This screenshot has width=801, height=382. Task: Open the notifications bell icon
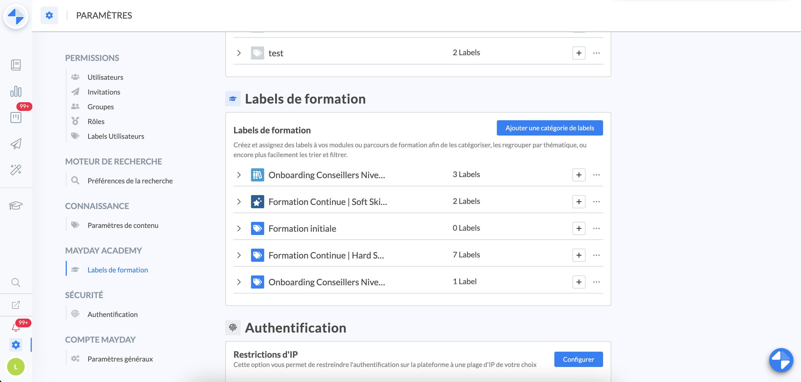[16, 327]
